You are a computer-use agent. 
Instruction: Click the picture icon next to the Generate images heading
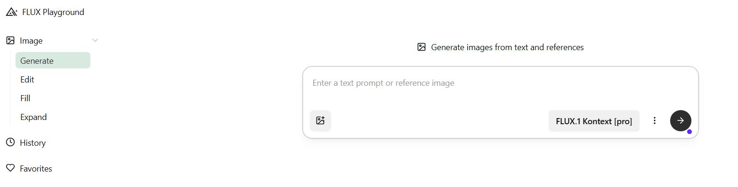[x=422, y=47]
